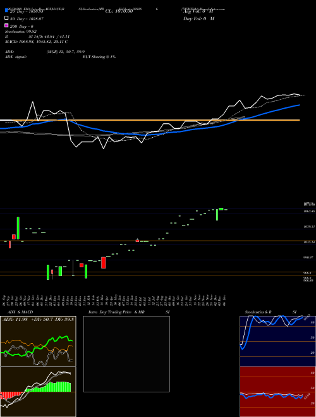Click the 'ADX: 11.98 +DY: 50.7 -DY: 39.8' header

pyautogui.click(x=38, y=319)
